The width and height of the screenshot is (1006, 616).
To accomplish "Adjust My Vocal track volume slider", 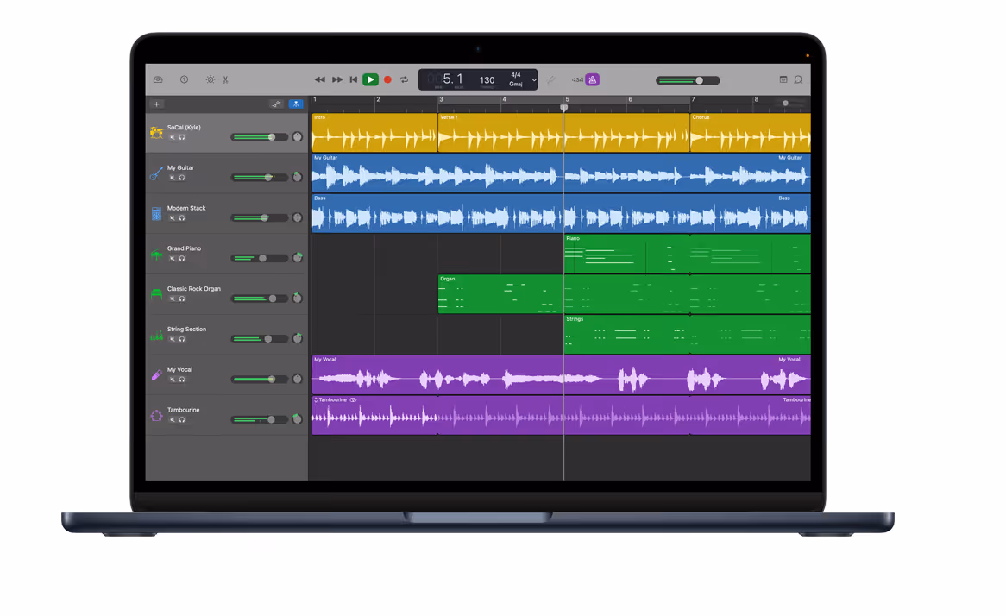I will coord(259,380).
